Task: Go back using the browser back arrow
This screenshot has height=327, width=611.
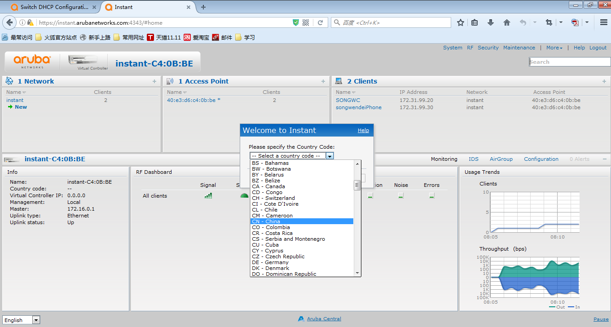Action: pos(9,22)
